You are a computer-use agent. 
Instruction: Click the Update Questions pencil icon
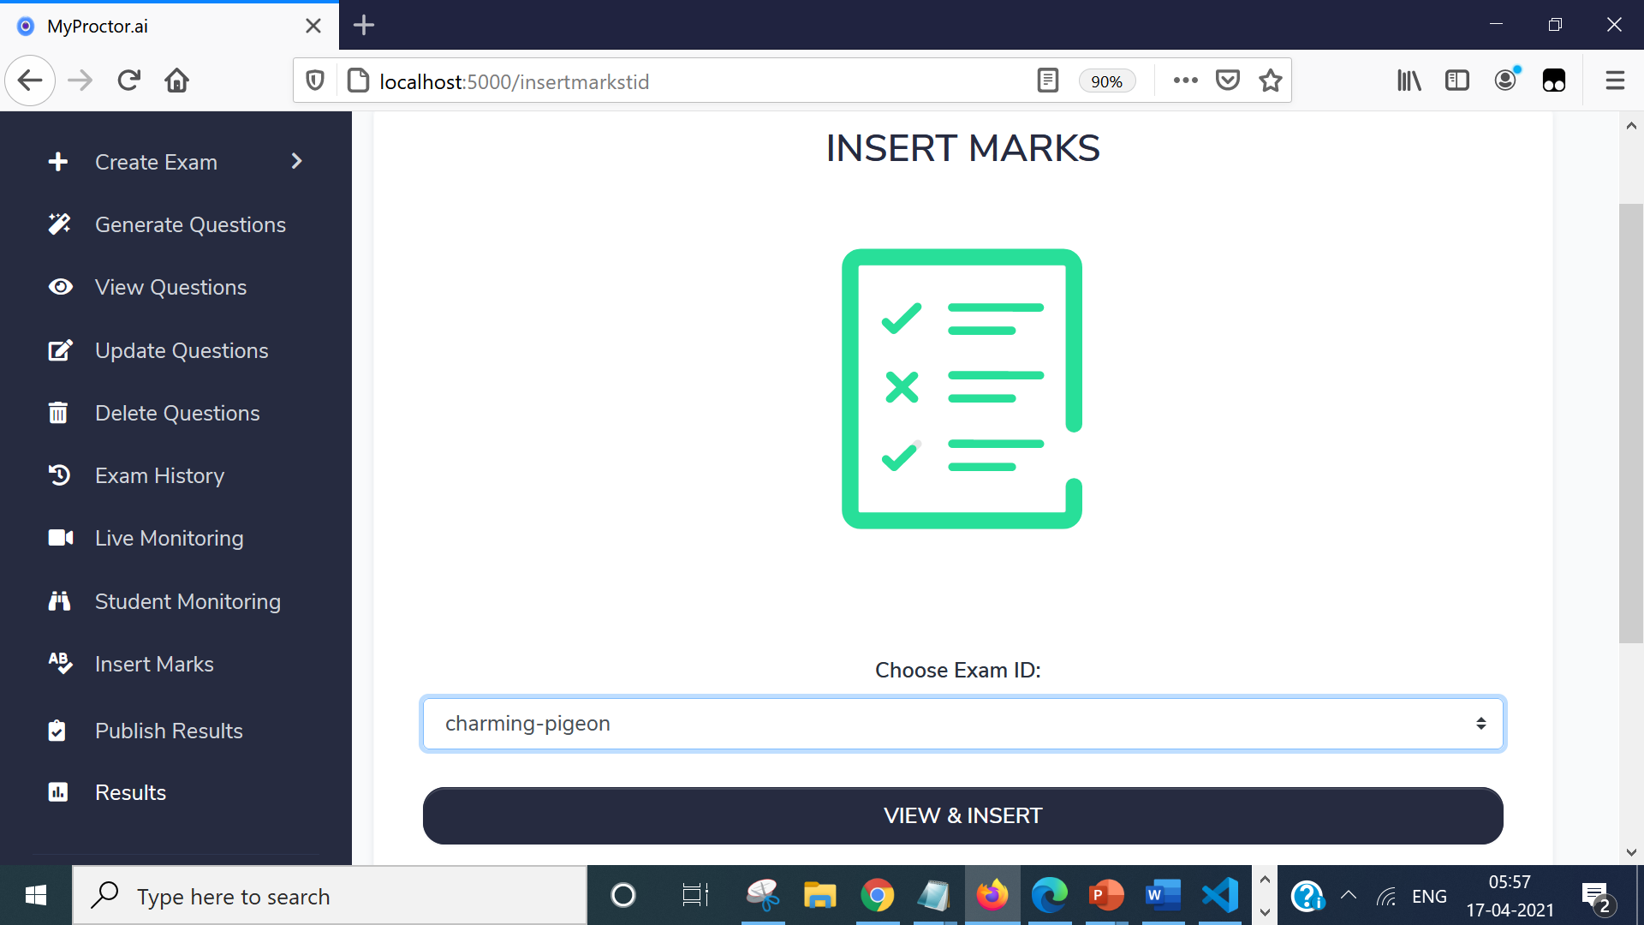60,350
